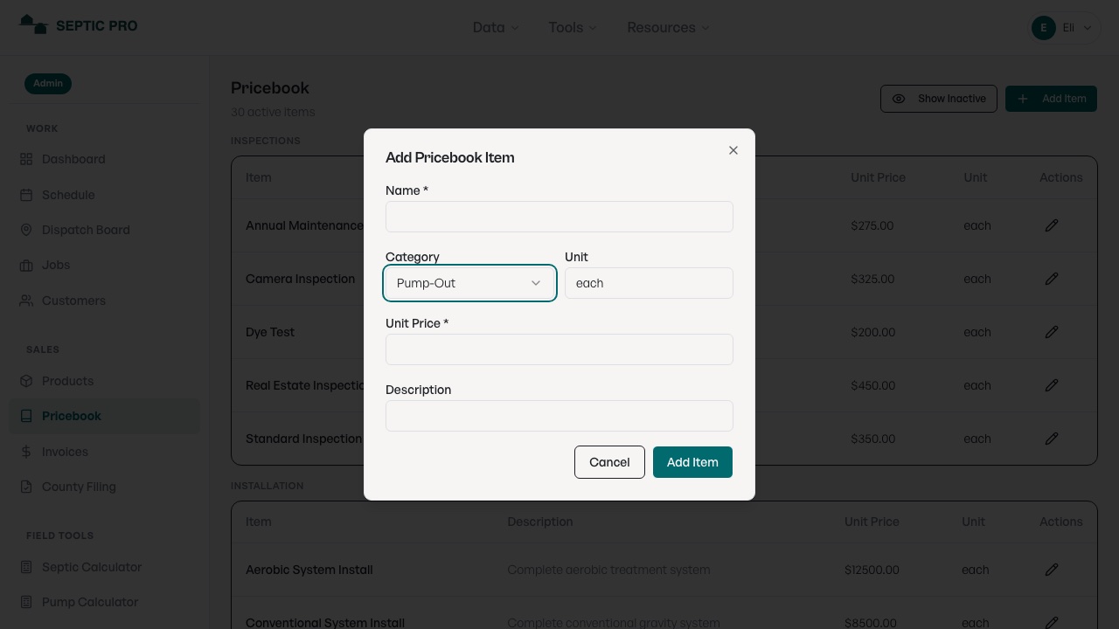Viewport: 1119px width, 629px height.
Task: Edit the Camera Inspection row pencil
Action: (x=1052, y=279)
